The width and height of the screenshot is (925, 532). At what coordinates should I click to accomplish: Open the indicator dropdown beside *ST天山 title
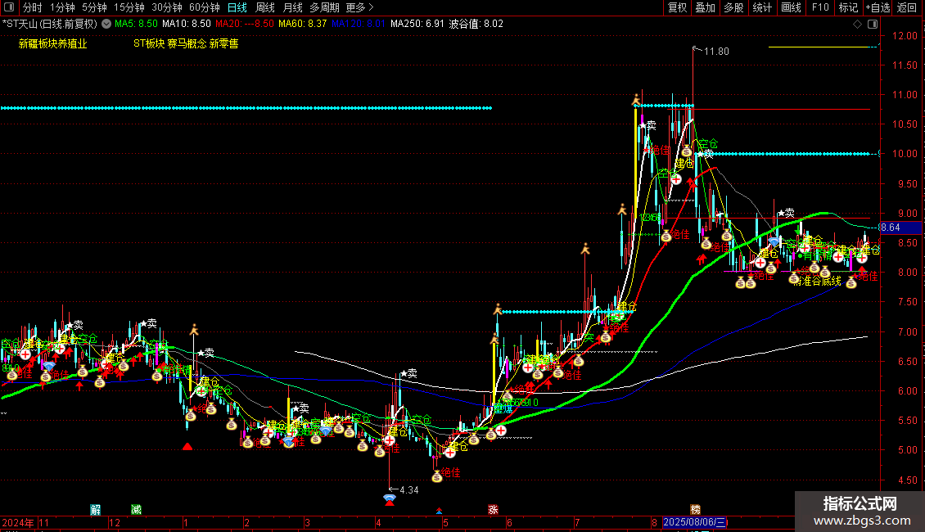(x=106, y=25)
